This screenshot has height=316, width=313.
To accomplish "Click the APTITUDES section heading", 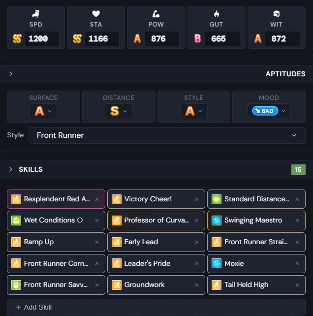I will tap(285, 74).
